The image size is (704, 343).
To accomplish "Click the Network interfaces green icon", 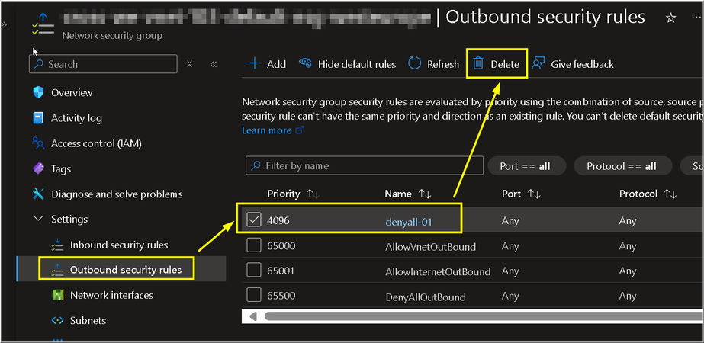I will (x=57, y=295).
